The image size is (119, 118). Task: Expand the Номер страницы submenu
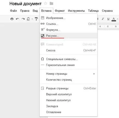click(x=69, y=74)
